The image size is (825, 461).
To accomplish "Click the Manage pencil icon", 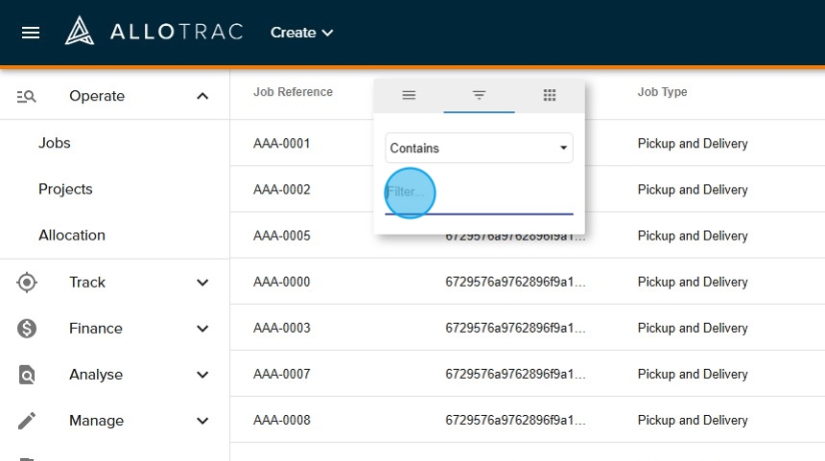I will click(x=27, y=421).
